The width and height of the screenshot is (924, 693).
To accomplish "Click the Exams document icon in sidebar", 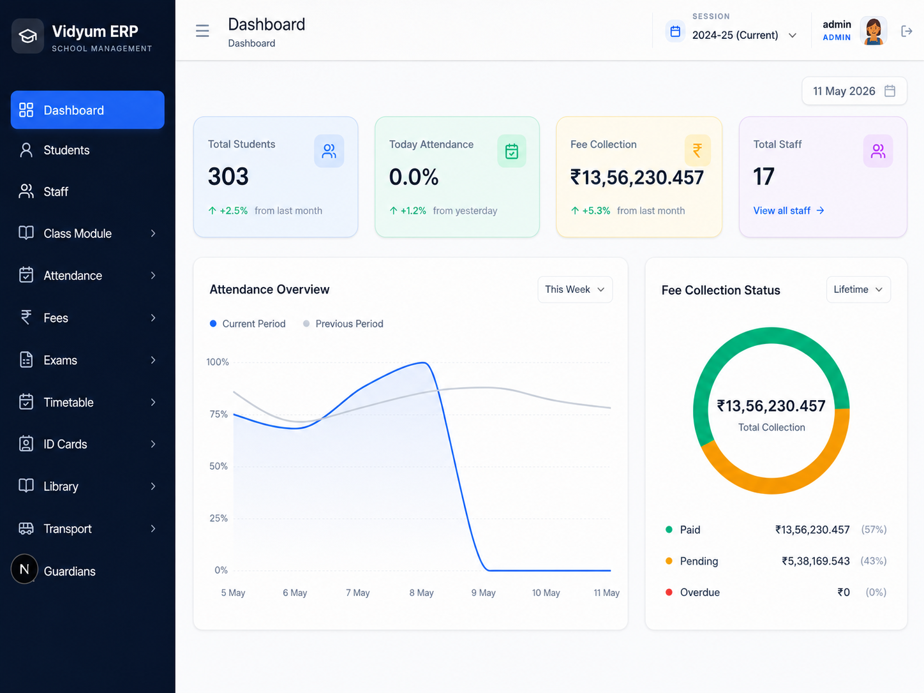I will (26, 360).
